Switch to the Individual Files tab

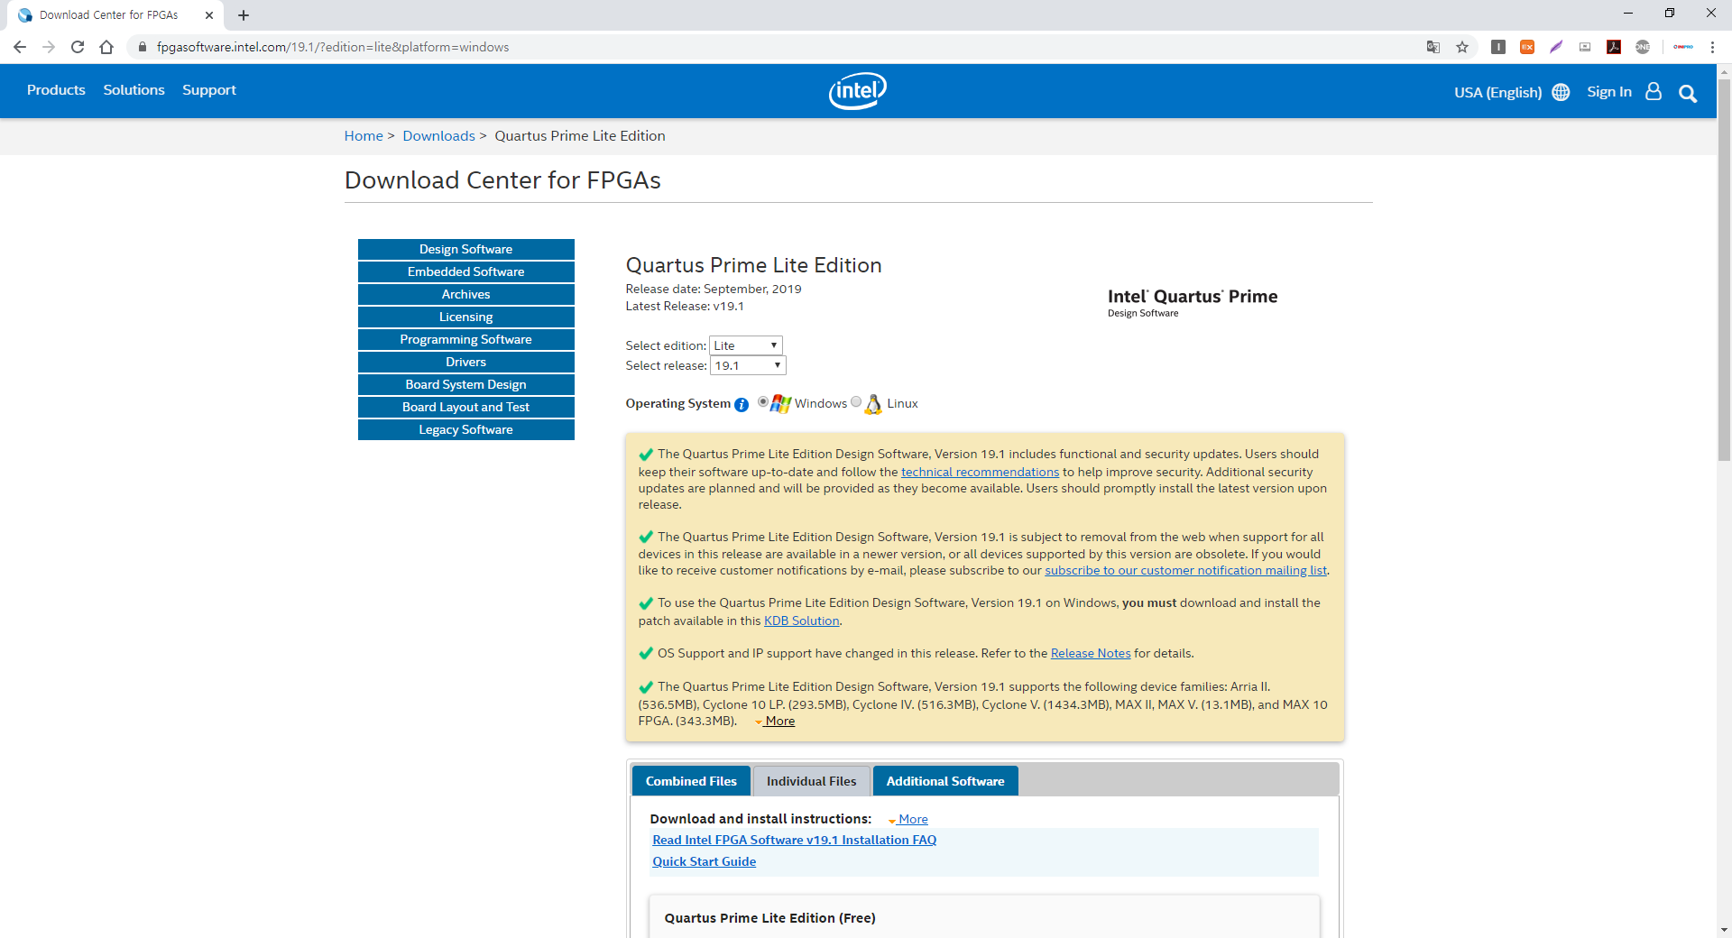coord(811,781)
